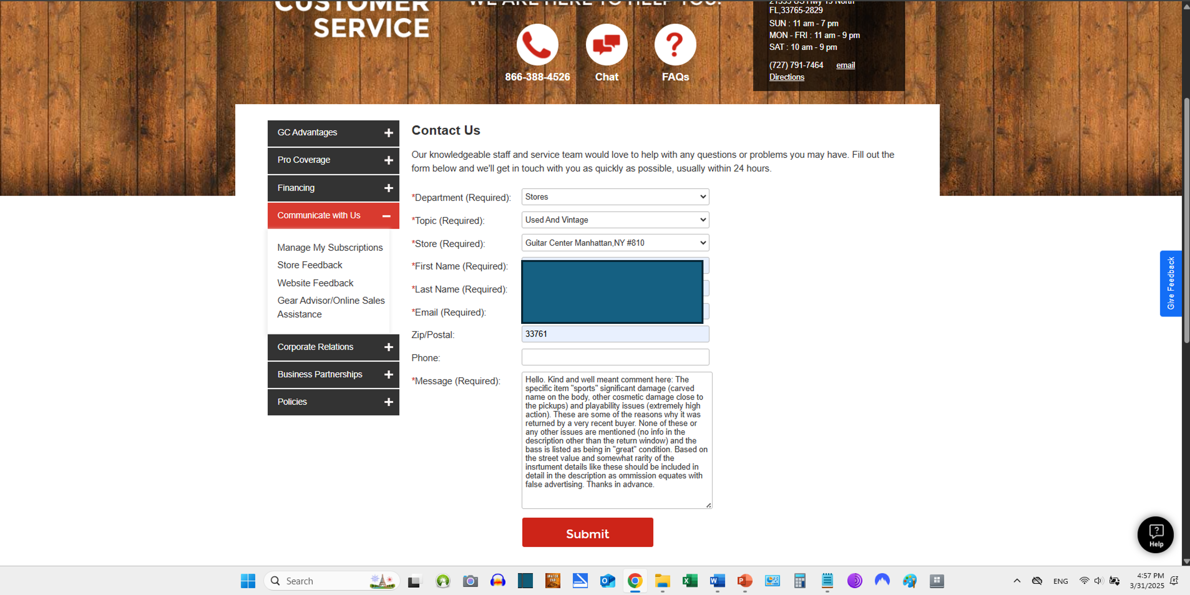Open Gear Advisor/Online Sales Assistance

point(331,307)
